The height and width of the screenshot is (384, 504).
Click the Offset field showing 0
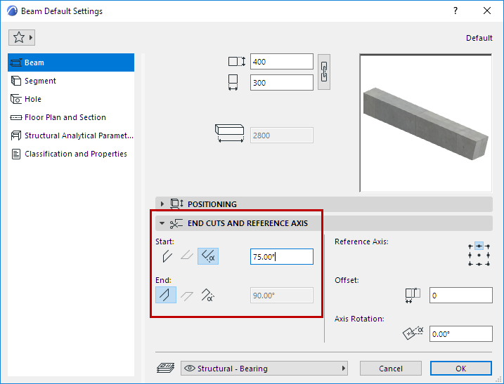pos(460,296)
